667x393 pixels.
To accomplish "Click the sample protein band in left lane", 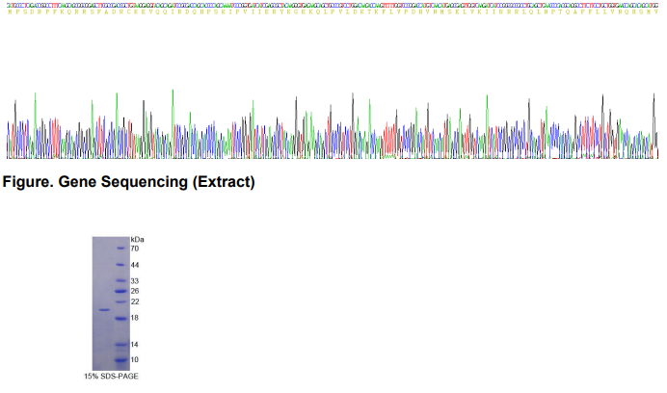I will [x=103, y=309].
